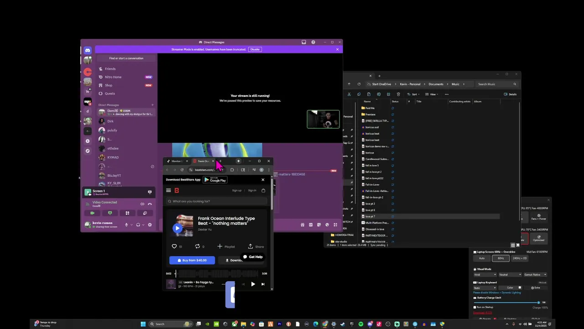Repost the beat on BeatStars
The width and height of the screenshot is (584, 329).
pyautogui.click(x=198, y=246)
